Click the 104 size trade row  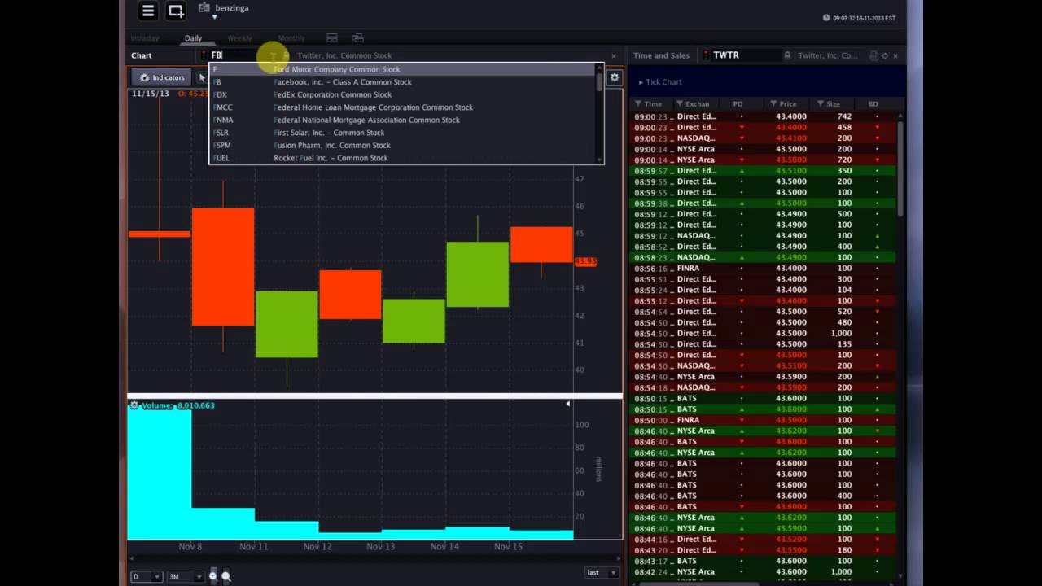click(x=763, y=291)
